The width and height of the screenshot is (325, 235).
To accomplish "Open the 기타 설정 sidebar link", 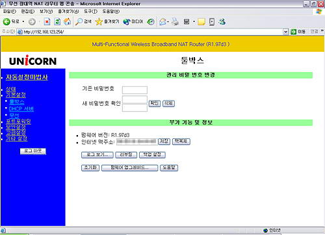I will [x=17, y=138].
